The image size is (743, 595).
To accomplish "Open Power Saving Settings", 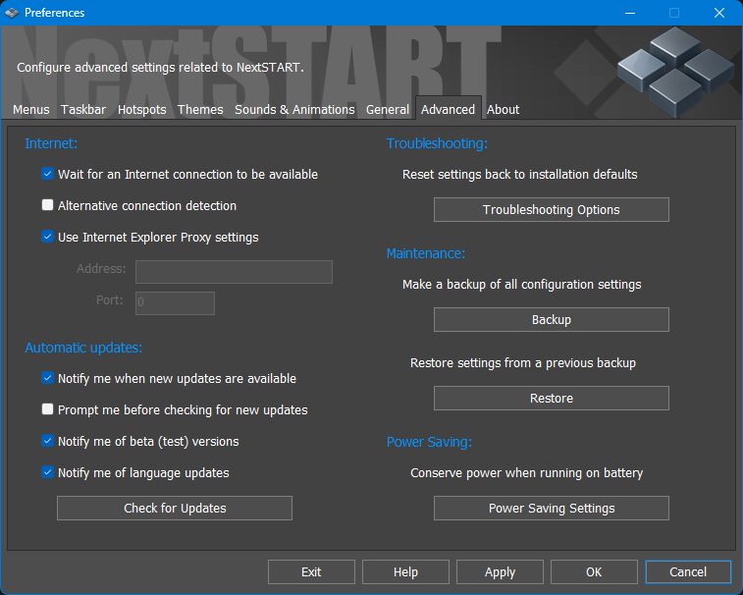I will (551, 509).
